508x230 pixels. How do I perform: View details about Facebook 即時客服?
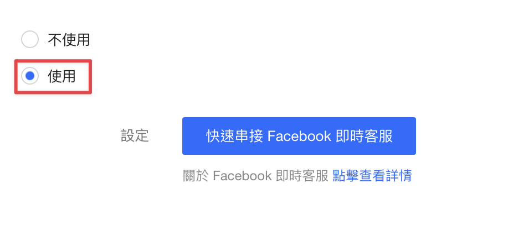pos(372,176)
